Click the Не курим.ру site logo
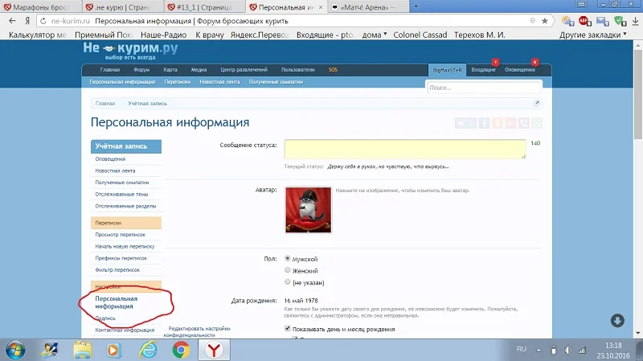Image resolution: width=643 pixels, height=361 pixels. 130,51
